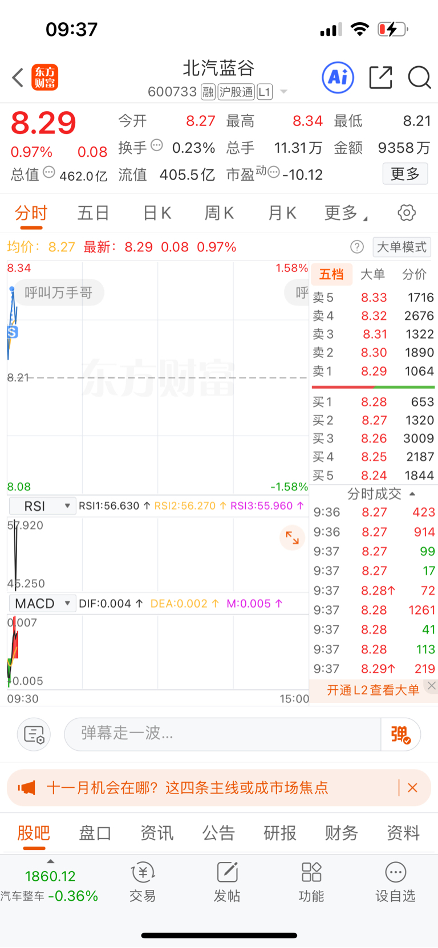Collapse the 分时成交 section arrow

click(x=412, y=494)
